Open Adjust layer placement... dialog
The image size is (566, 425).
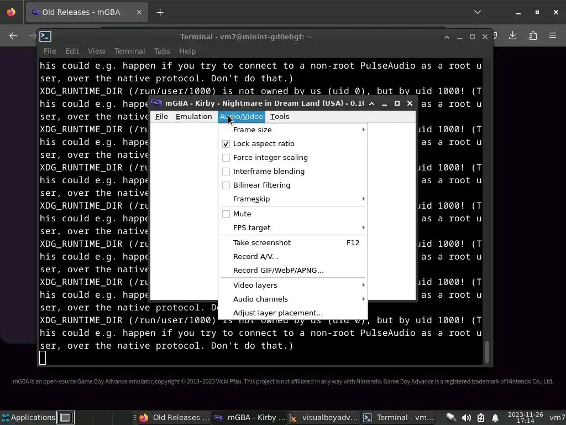(293, 313)
